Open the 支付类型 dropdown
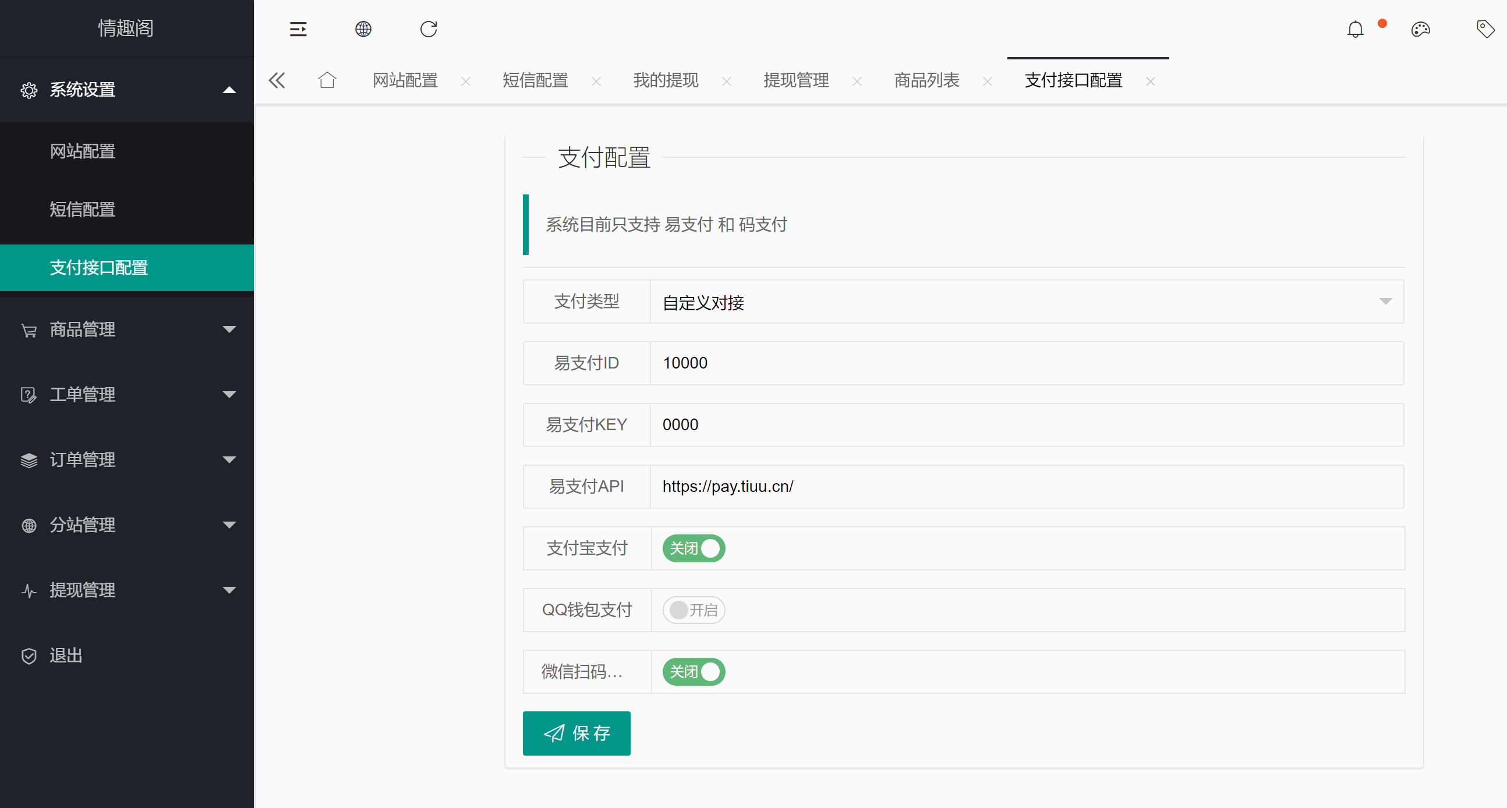Screen dimensions: 1507x808 coord(1385,302)
